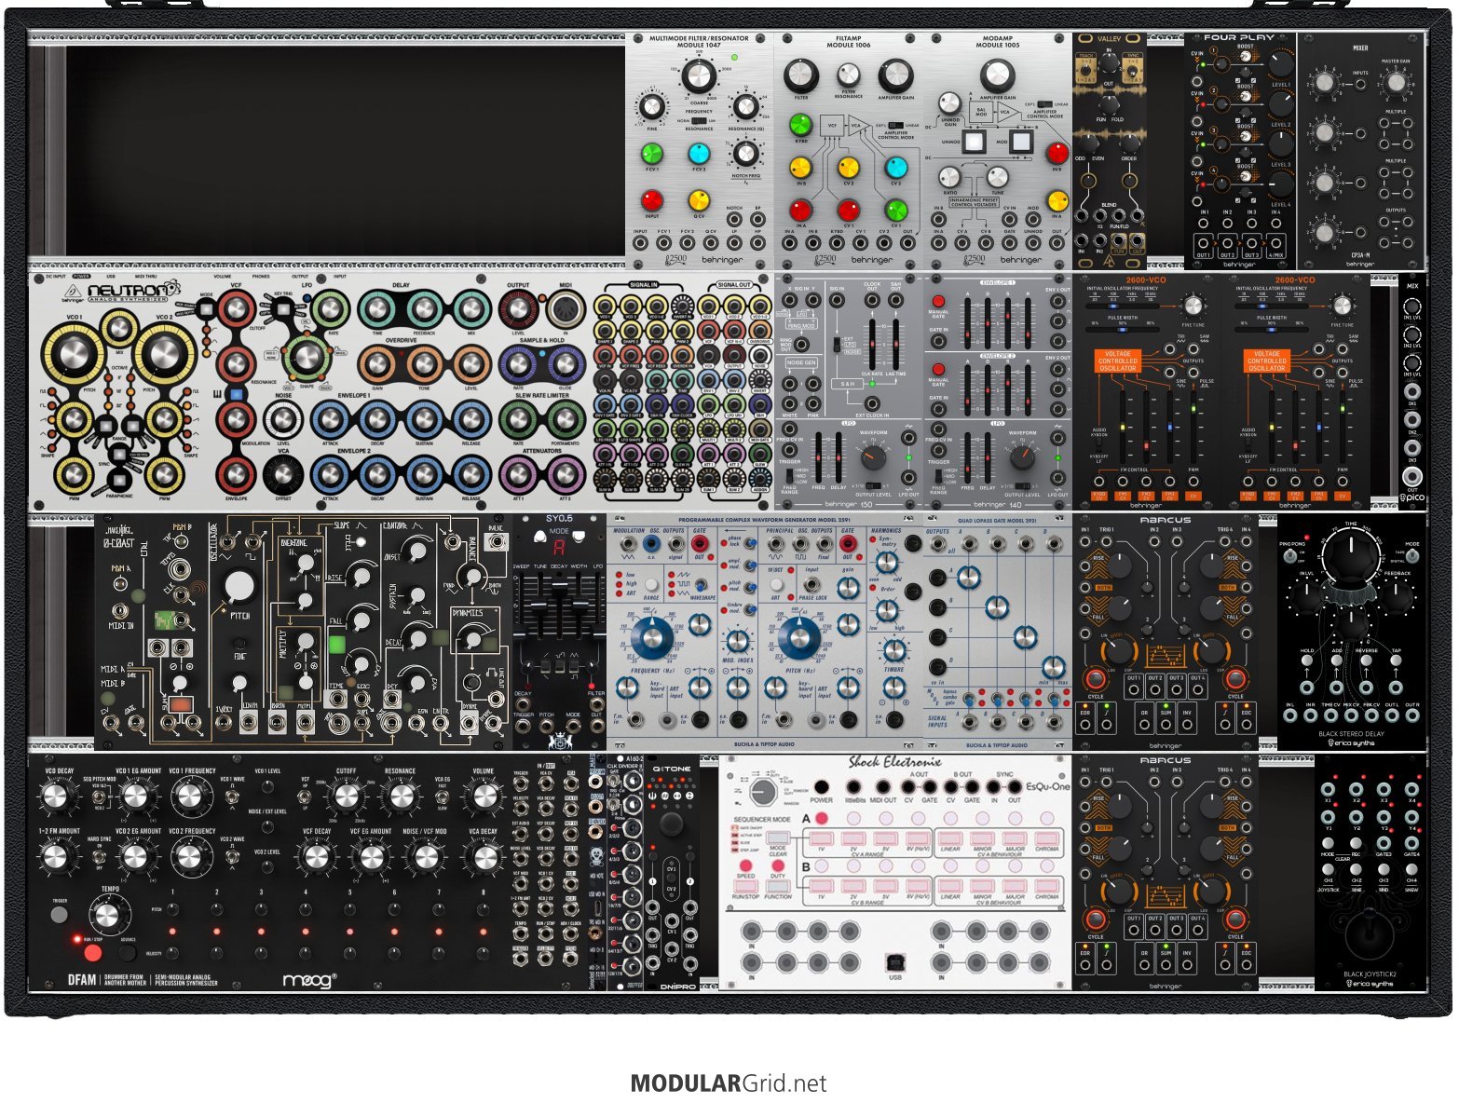Flip the Norm/Lim resonance switch on Module 1047

click(x=699, y=120)
